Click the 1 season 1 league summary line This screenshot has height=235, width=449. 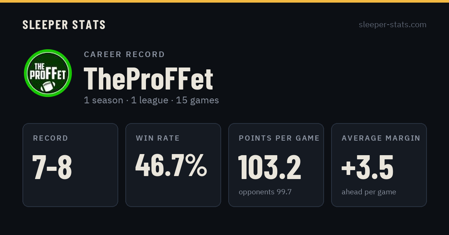(151, 100)
